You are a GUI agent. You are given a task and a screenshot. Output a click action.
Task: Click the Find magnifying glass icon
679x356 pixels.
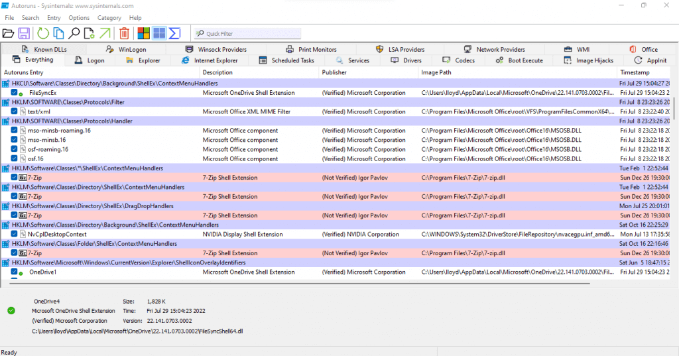click(x=74, y=33)
